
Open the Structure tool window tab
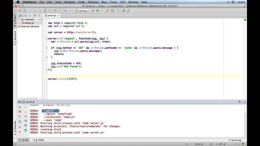click(x=15, y=38)
